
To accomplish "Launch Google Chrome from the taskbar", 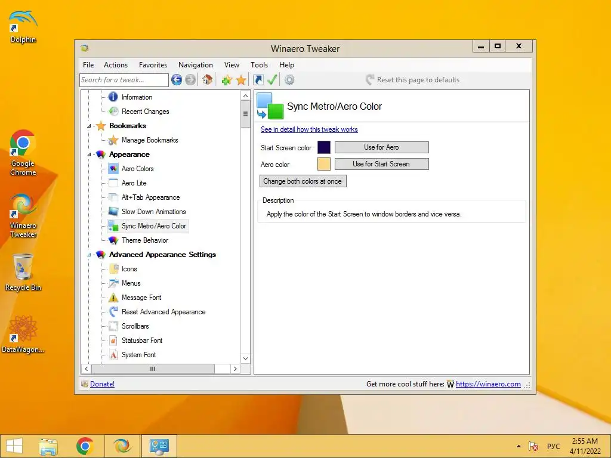I will [x=85, y=446].
